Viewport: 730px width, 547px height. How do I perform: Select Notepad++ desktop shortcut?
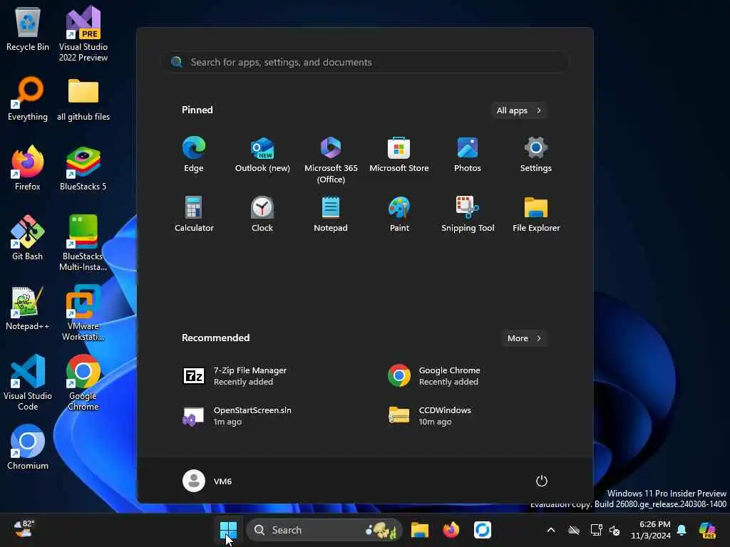(28, 308)
